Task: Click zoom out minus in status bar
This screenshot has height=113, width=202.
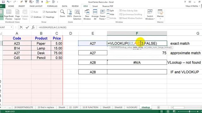Action: (x=179, y=111)
